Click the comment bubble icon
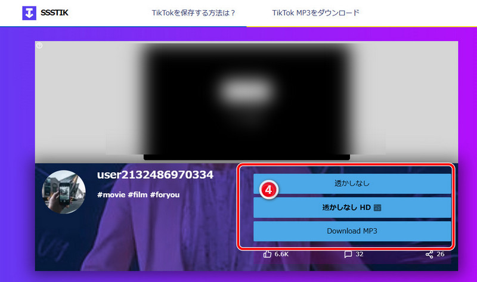 tap(348, 255)
